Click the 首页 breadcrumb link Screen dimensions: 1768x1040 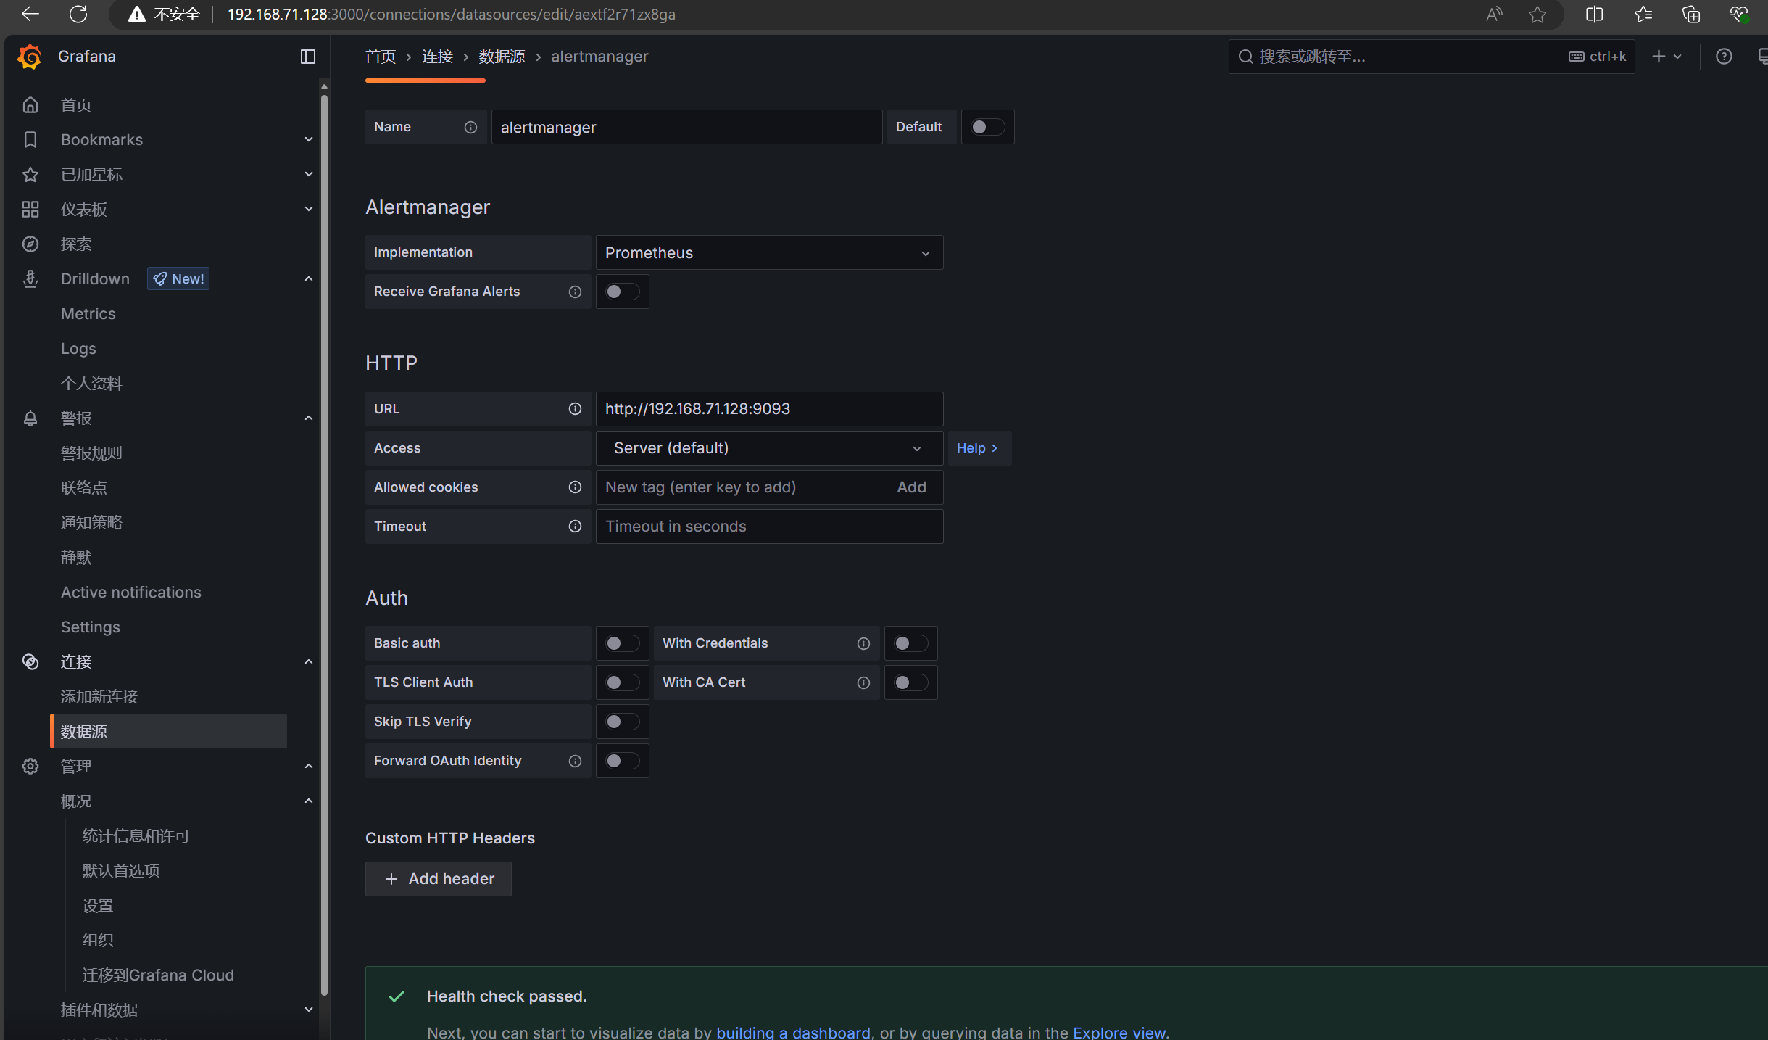click(x=381, y=57)
